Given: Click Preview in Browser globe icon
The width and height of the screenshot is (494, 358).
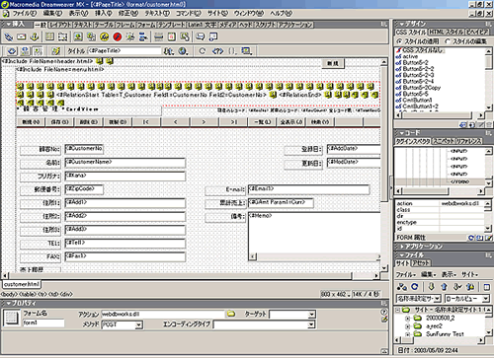Looking at the screenshot, I should [183, 51].
